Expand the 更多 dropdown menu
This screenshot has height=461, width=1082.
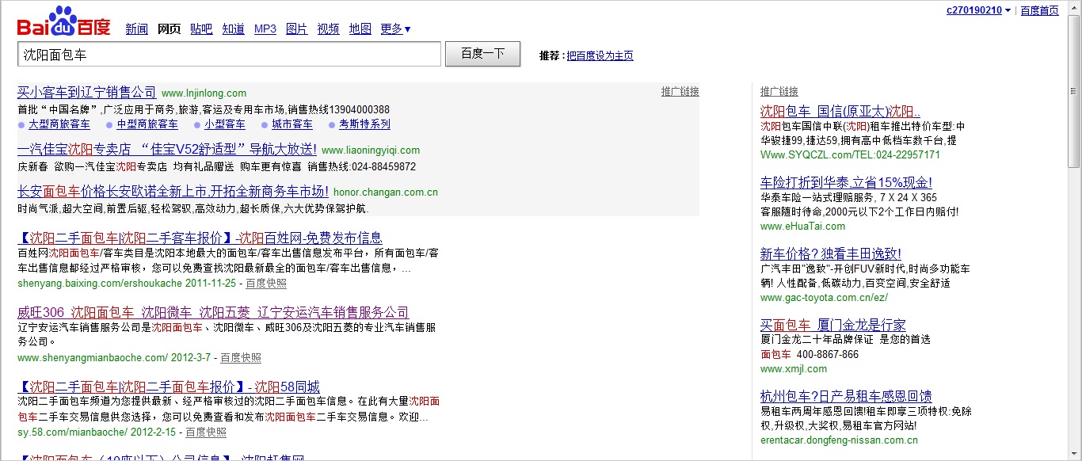(x=395, y=29)
